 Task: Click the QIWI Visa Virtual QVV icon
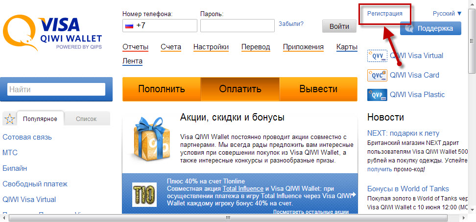click(378, 56)
